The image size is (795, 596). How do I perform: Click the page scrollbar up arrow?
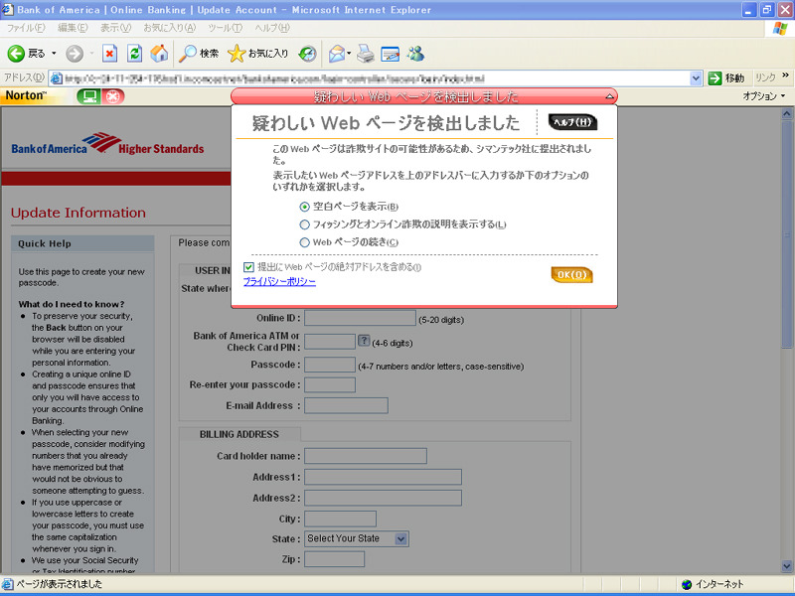pos(786,114)
